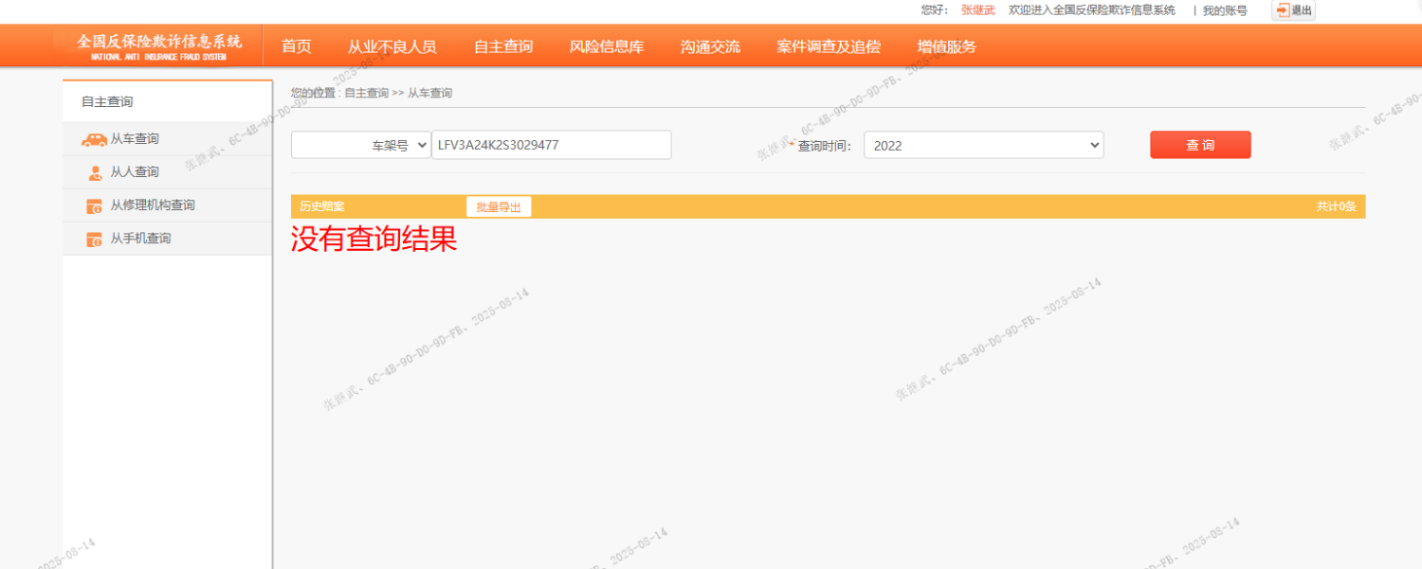Click the 全国反保险欺诈信息系统 logo
The image size is (1422, 569).
(158, 46)
